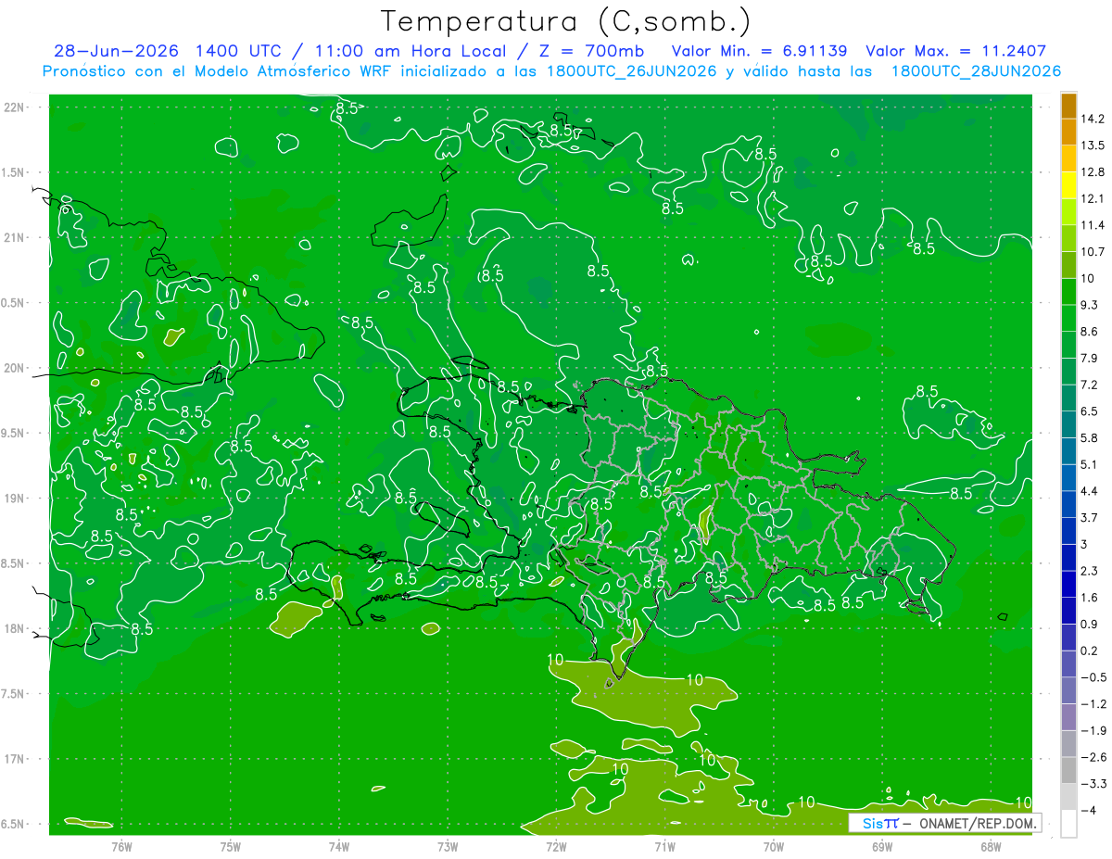Click the "12.8" color scale value
The image size is (1112, 859).
1093,172
